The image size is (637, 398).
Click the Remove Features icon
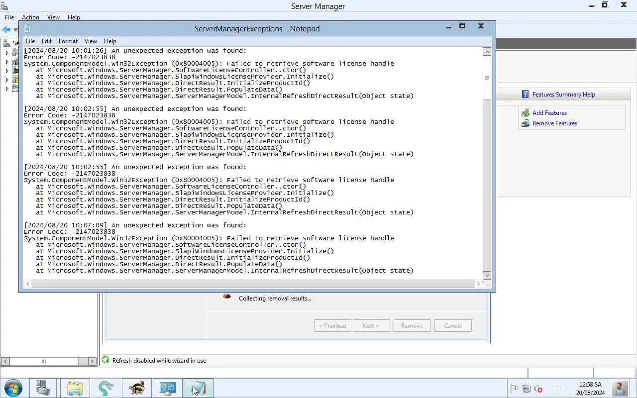click(x=525, y=123)
